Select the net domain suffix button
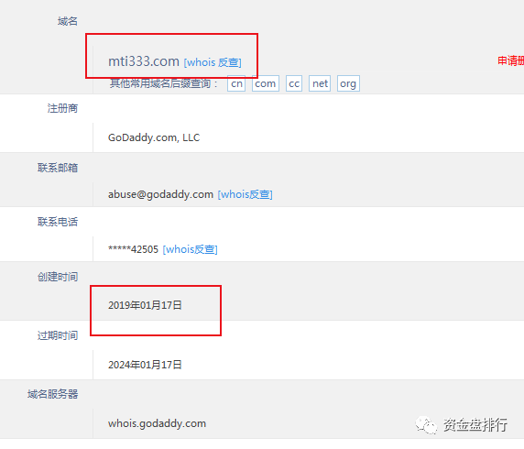The height and width of the screenshot is (449, 524). (x=320, y=83)
